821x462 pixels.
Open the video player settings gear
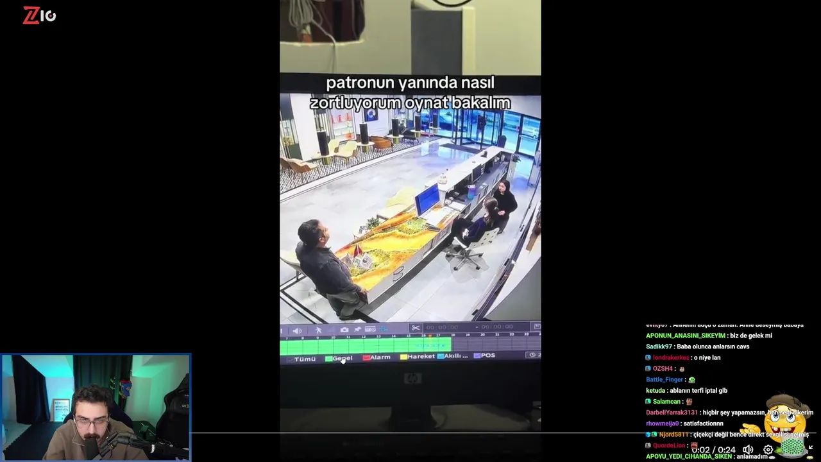pyautogui.click(x=768, y=450)
